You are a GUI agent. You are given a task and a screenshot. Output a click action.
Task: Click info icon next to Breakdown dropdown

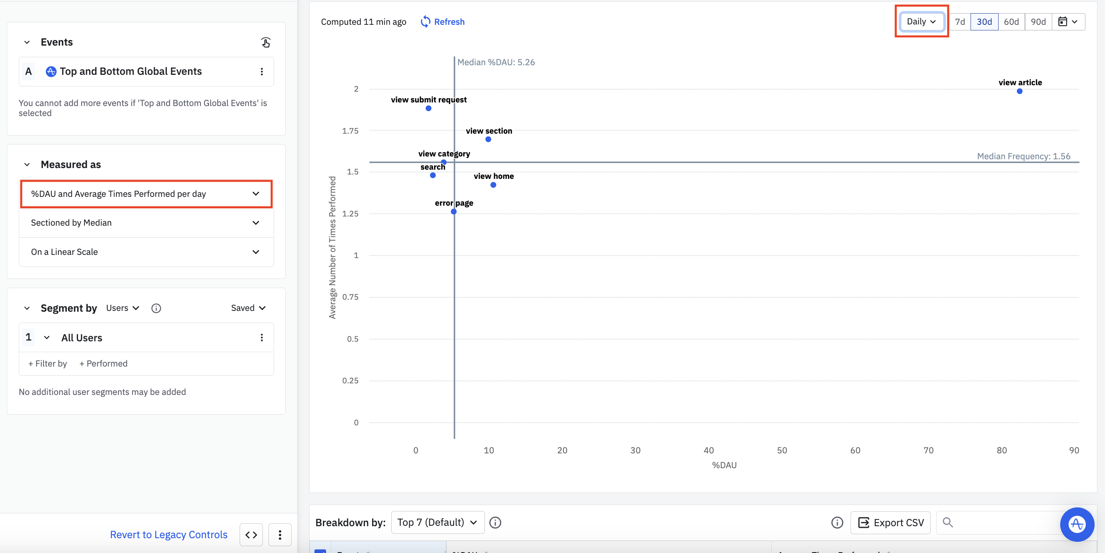point(495,523)
